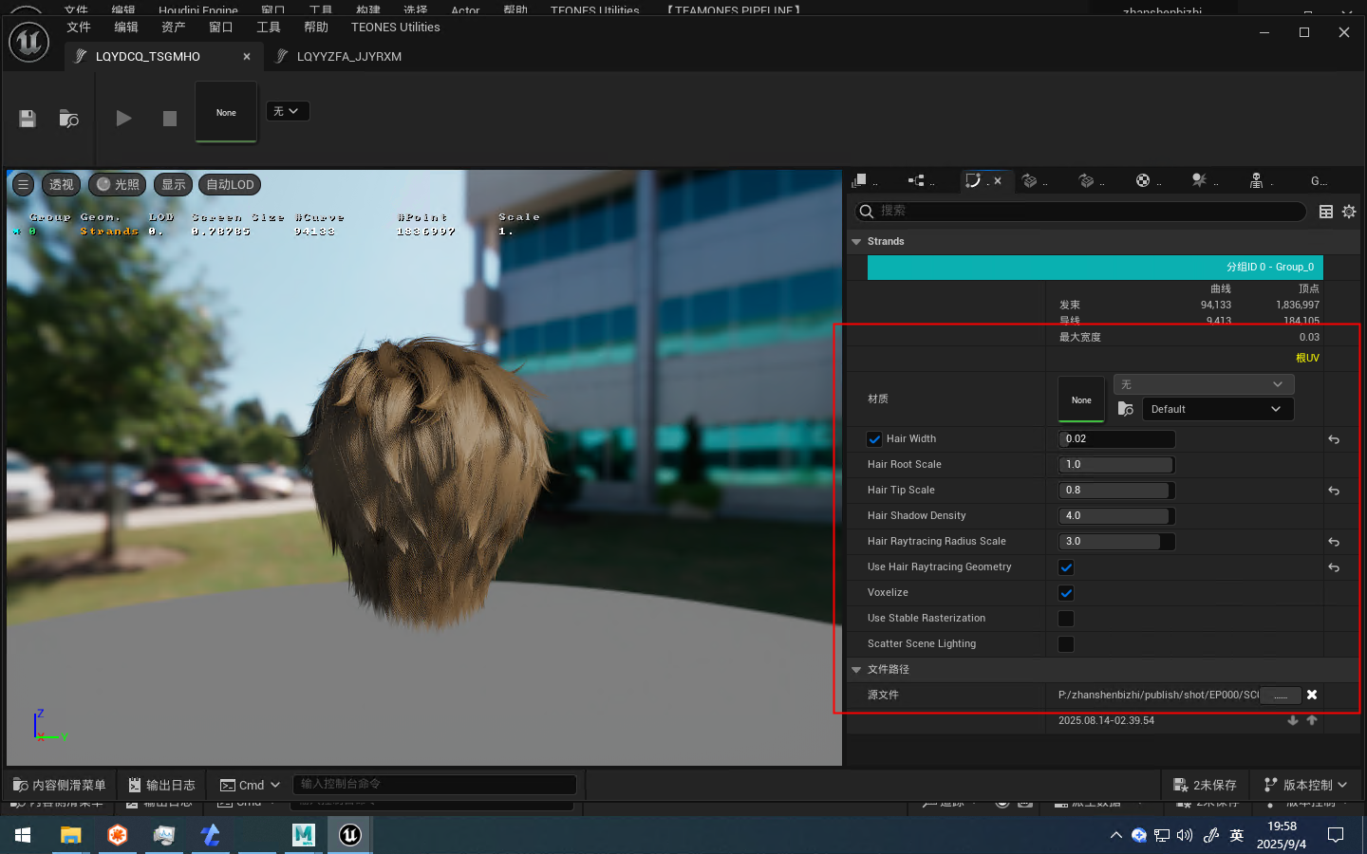1367x854 pixels.
Task: Click the stop animation square button
Action: coord(170,119)
